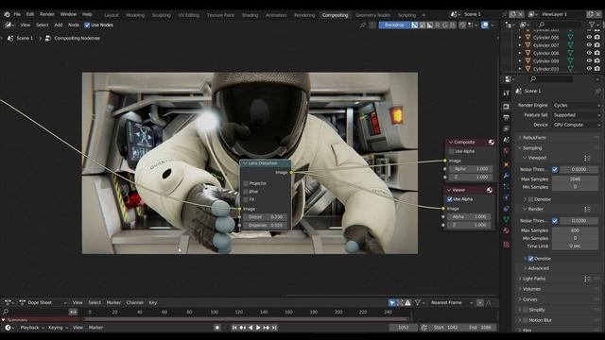The image size is (605, 340).
Task: Toggle Use Alpha on Composite node
Action: coord(452,151)
